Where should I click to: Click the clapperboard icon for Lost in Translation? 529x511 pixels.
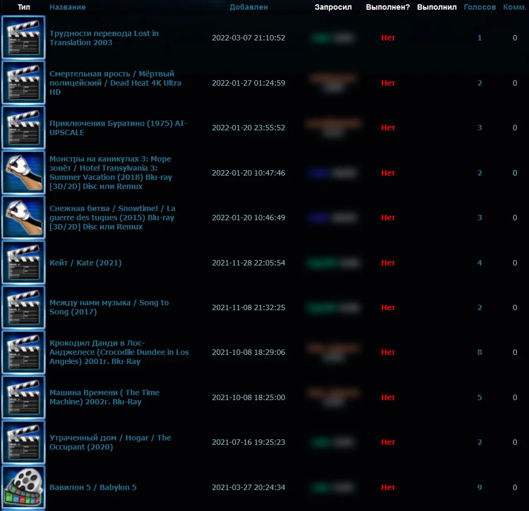point(23,38)
